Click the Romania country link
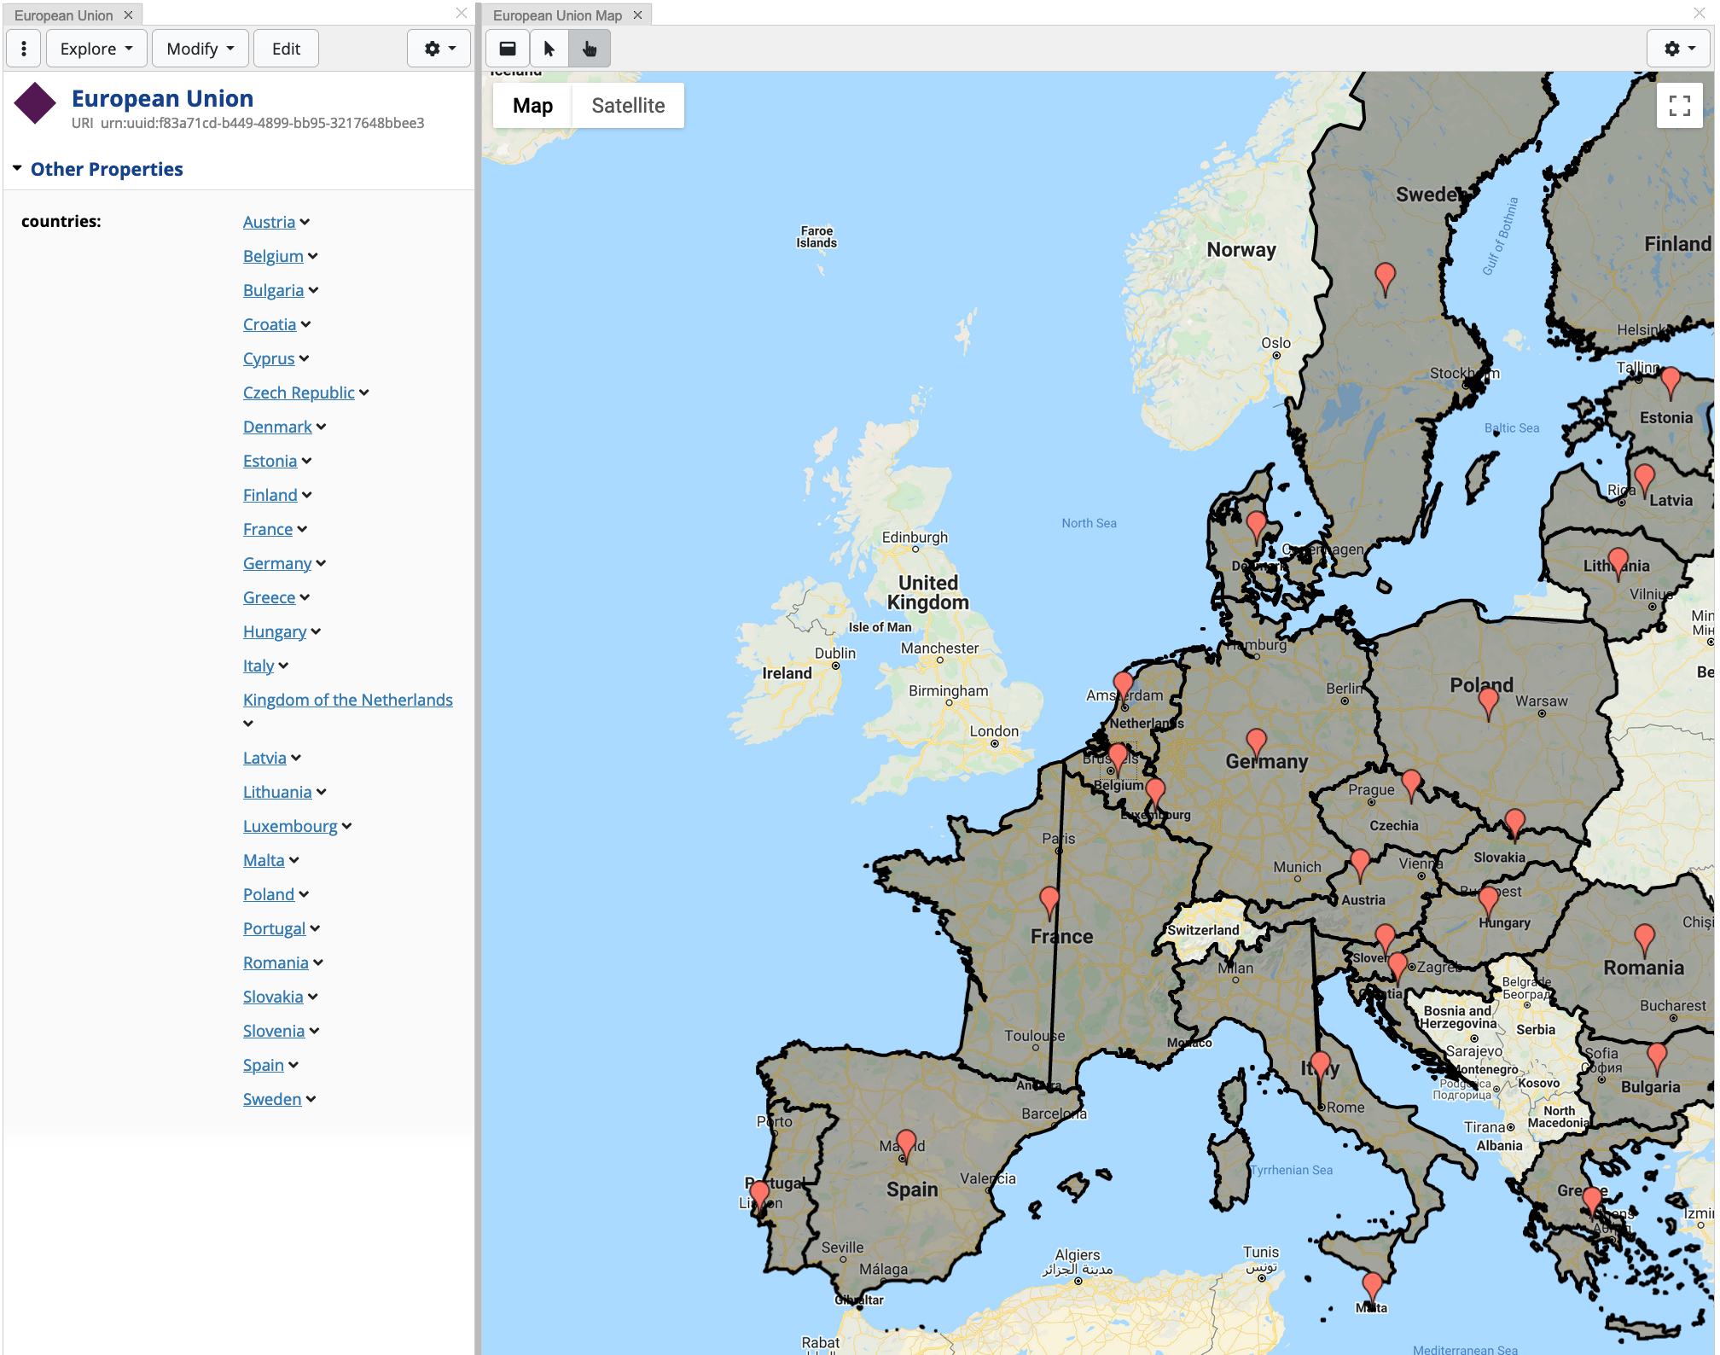The height and width of the screenshot is (1355, 1720). click(274, 962)
